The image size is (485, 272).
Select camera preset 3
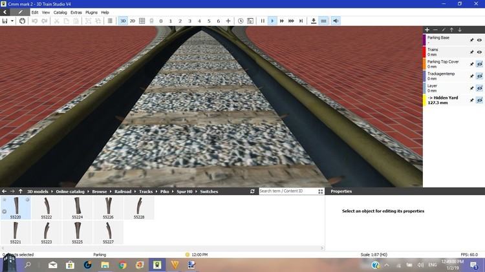(x=189, y=21)
